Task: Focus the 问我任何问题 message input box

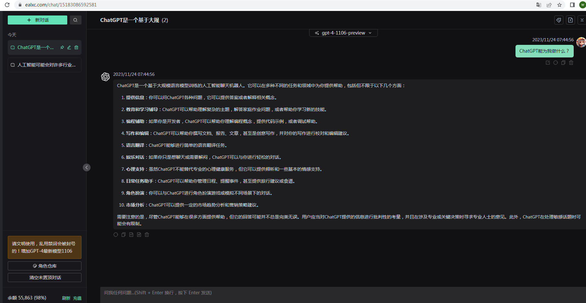Action: pyautogui.click(x=343, y=295)
